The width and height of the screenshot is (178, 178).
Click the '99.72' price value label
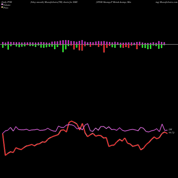(172, 133)
